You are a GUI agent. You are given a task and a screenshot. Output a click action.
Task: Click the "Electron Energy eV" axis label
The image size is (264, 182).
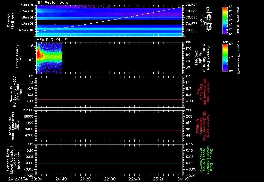pyautogui.click(x=19, y=58)
